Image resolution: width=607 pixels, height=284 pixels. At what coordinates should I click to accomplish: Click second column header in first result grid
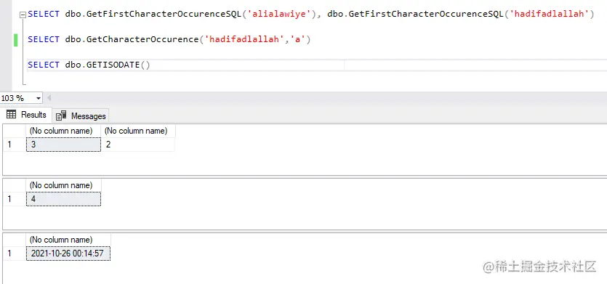[138, 131]
